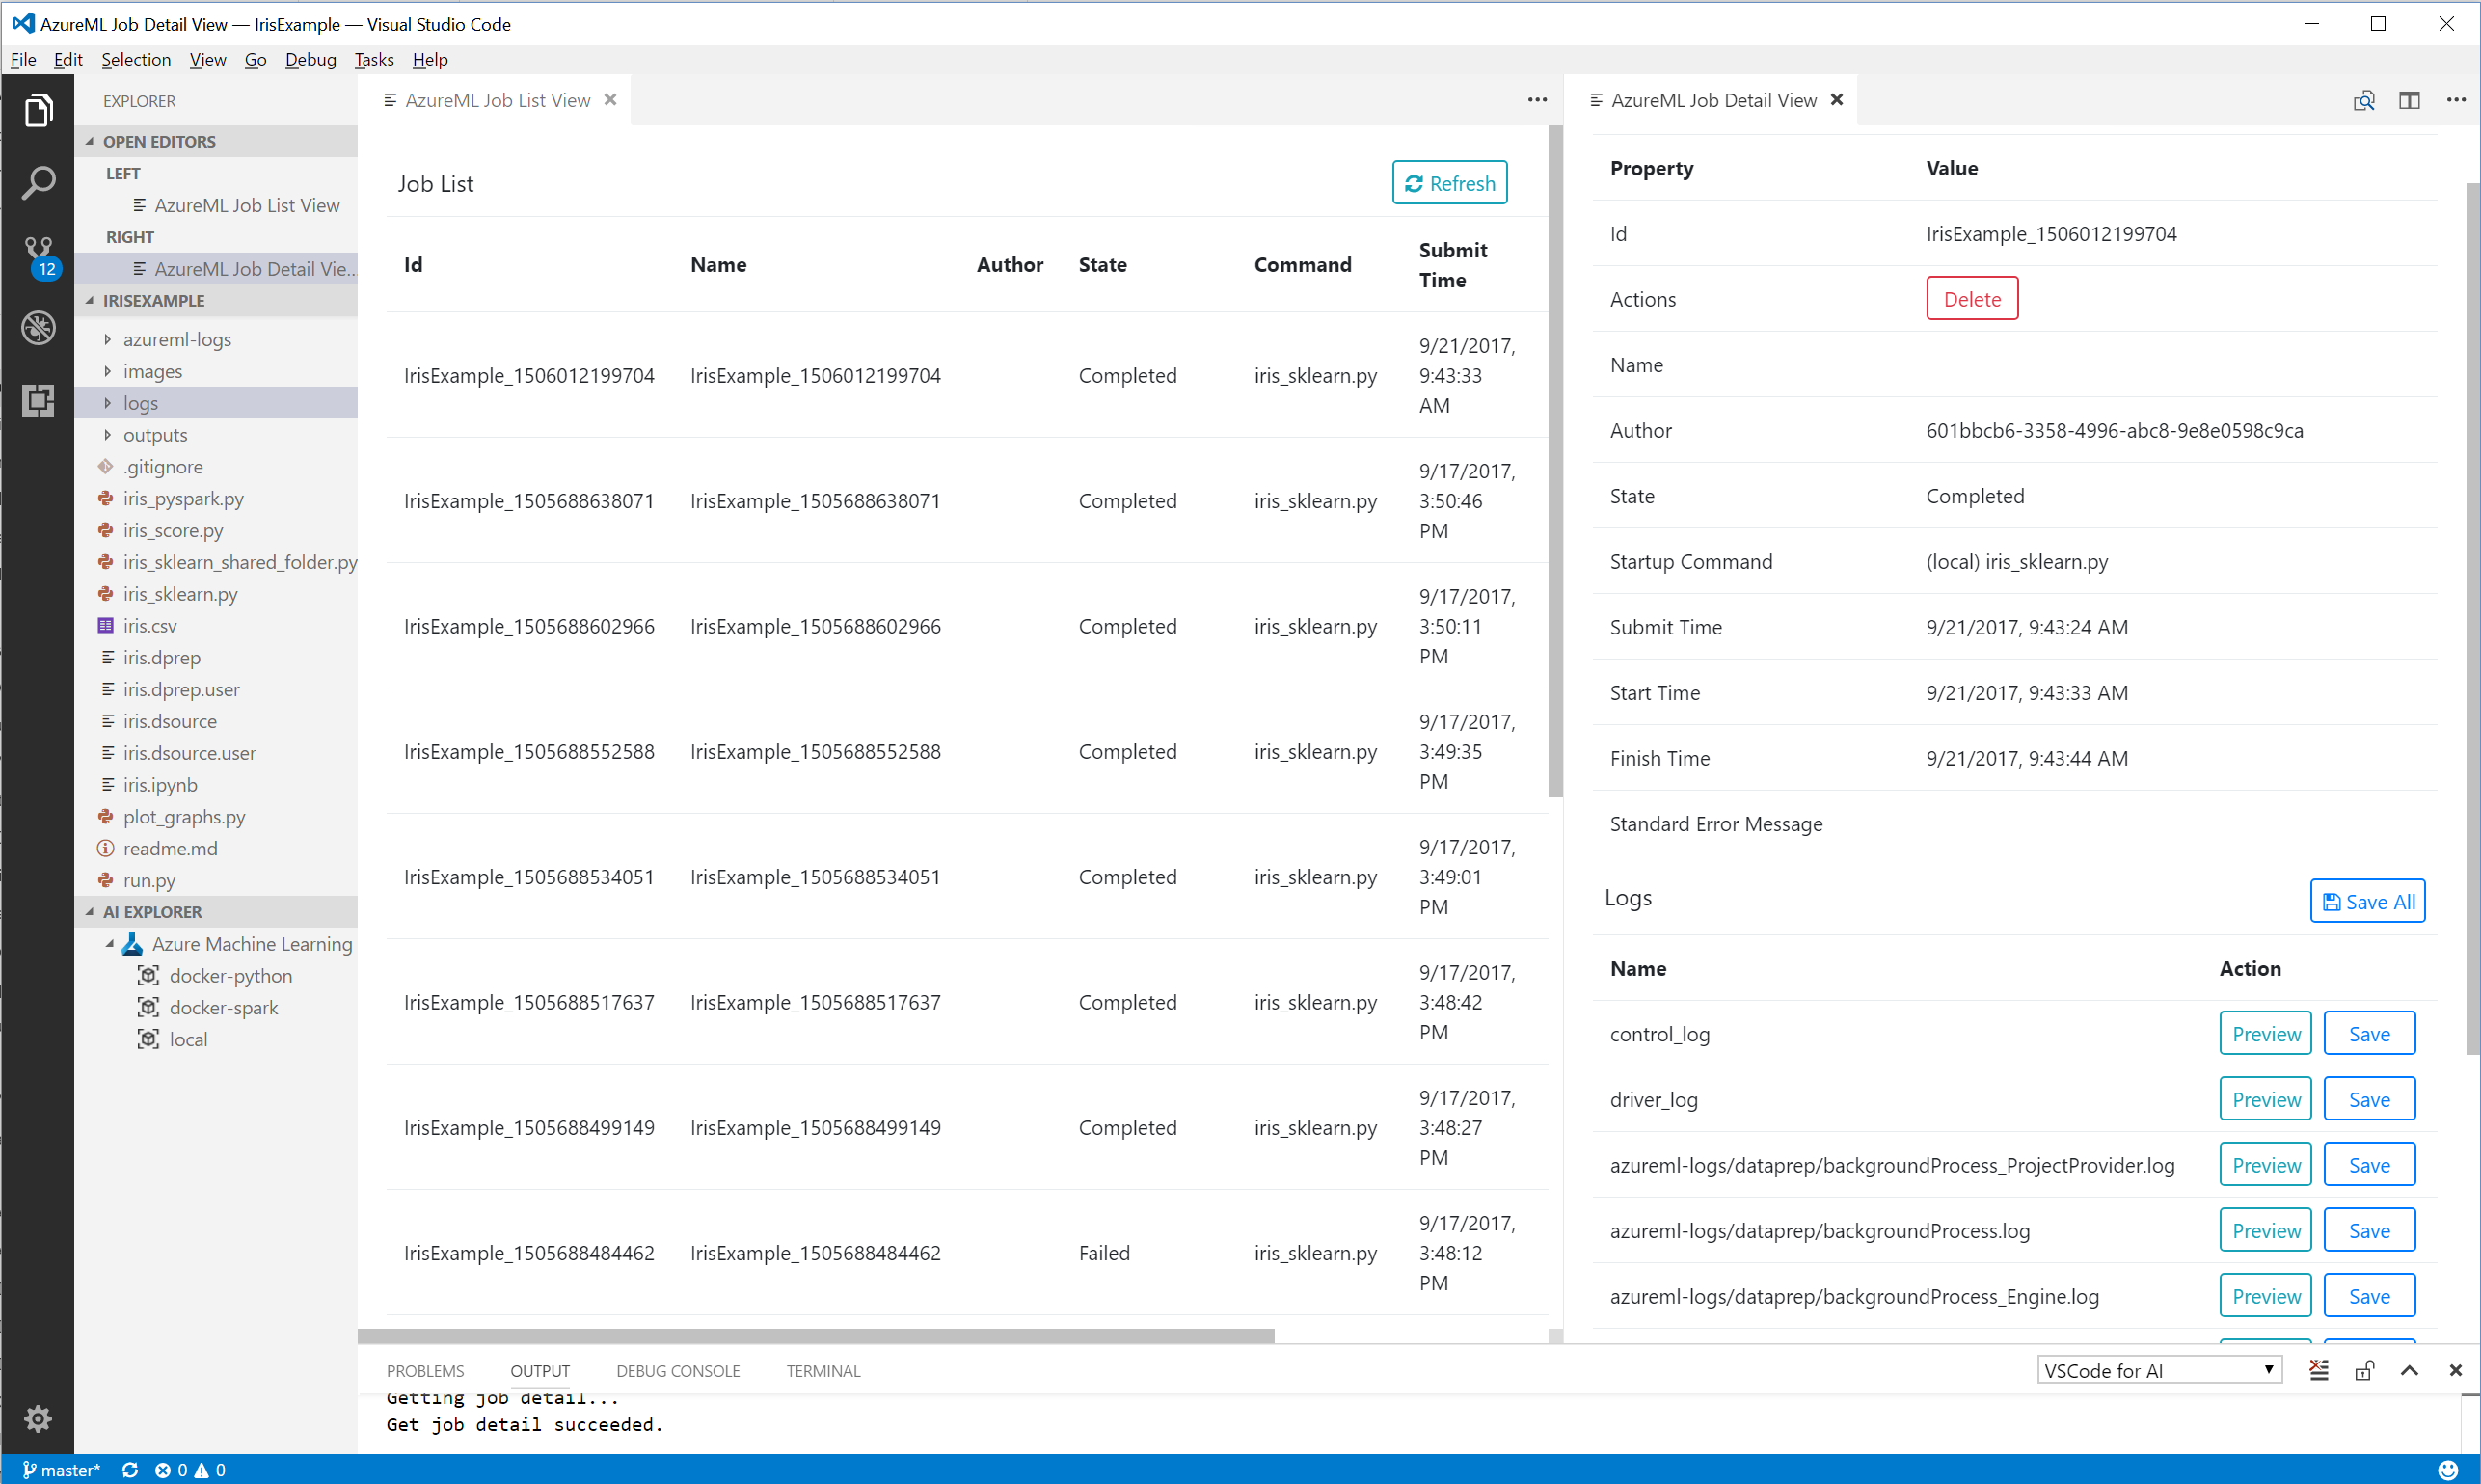Select docker-python compute target
Image resolution: width=2481 pixels, height=1484 pixels.
pyautogui.click(x=231, y=976)
